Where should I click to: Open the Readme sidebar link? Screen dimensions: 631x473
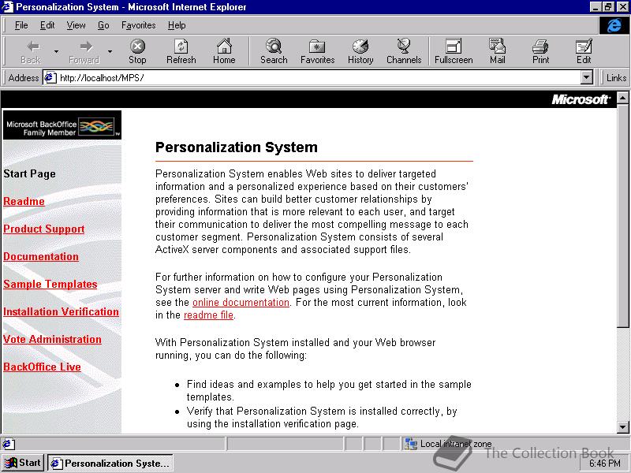point(24,201)
